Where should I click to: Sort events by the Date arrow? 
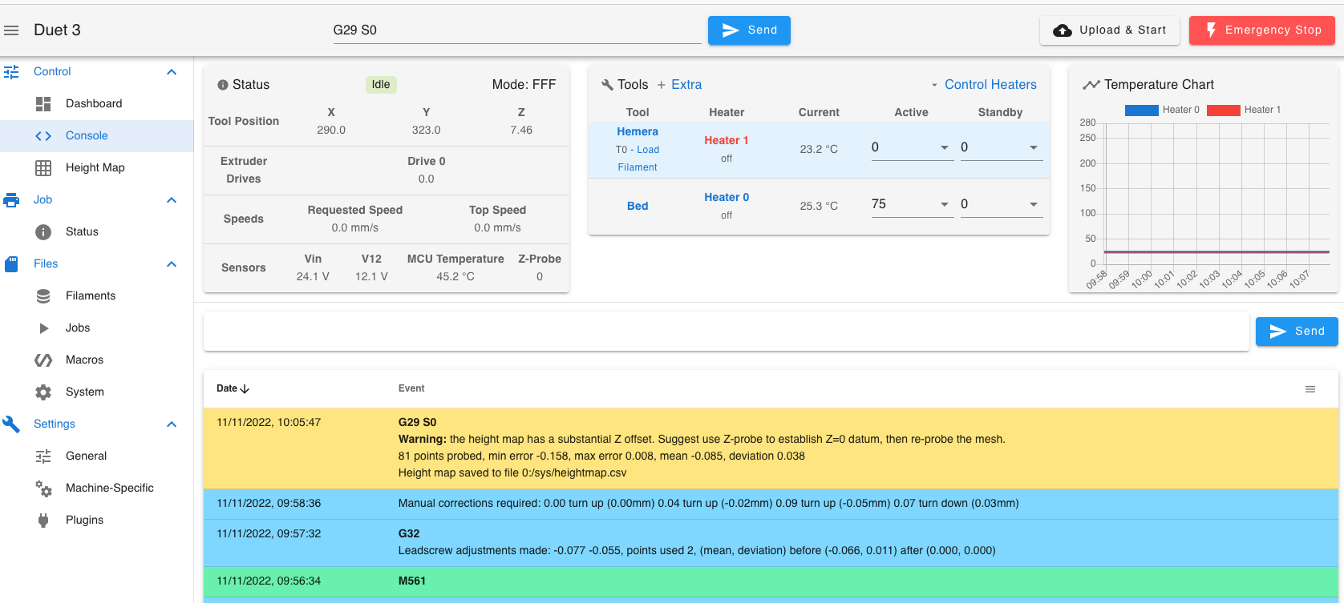[x=245, y=388]
